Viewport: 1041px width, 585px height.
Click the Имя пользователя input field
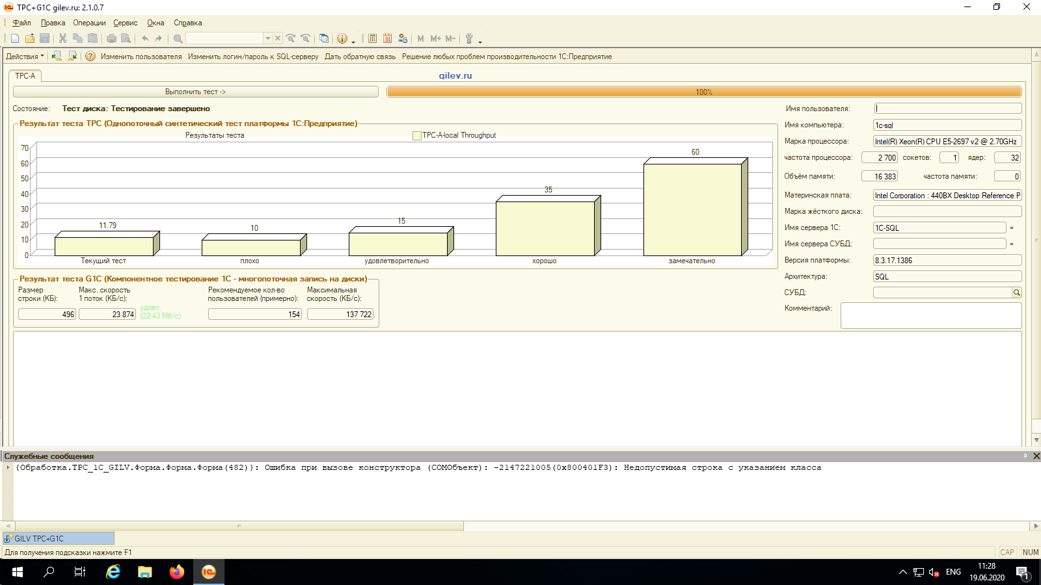point(947,109)
